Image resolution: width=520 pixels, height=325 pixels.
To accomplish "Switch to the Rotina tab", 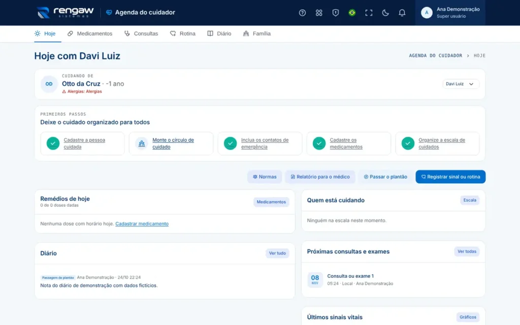I will pos(183,34).
